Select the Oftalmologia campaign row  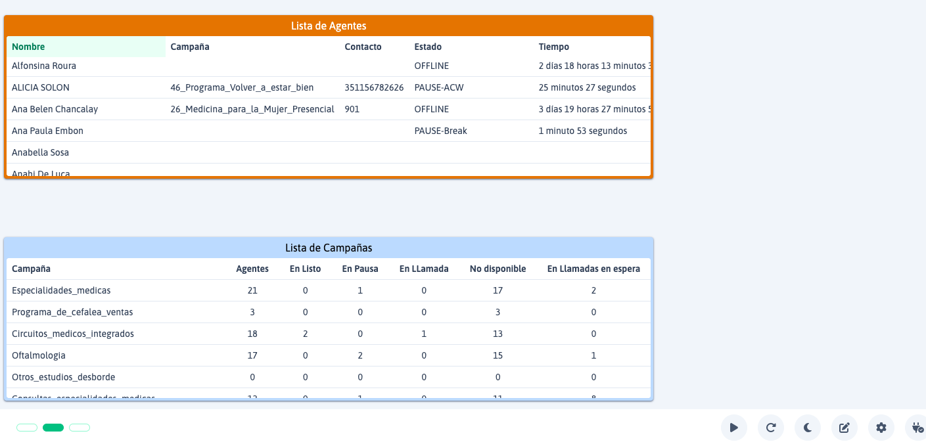point(39,355)
